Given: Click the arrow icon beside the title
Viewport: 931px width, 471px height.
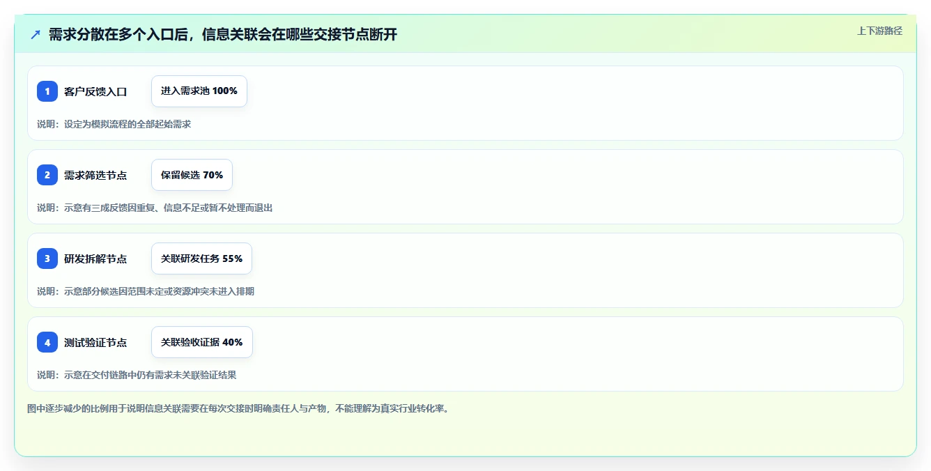Looking at the screenshot, I should click(36, 35).
